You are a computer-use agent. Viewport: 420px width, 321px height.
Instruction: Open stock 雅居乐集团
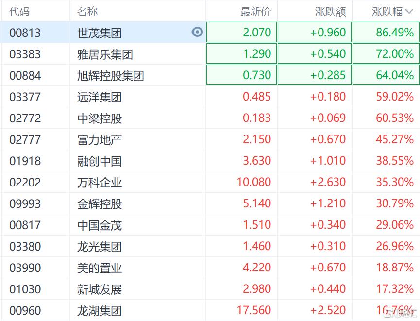click(x=105, y=54)
